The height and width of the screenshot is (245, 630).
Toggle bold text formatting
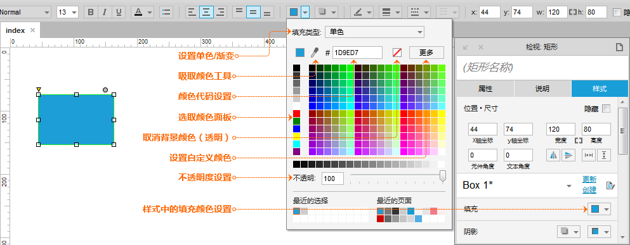(x=91, y=12)
